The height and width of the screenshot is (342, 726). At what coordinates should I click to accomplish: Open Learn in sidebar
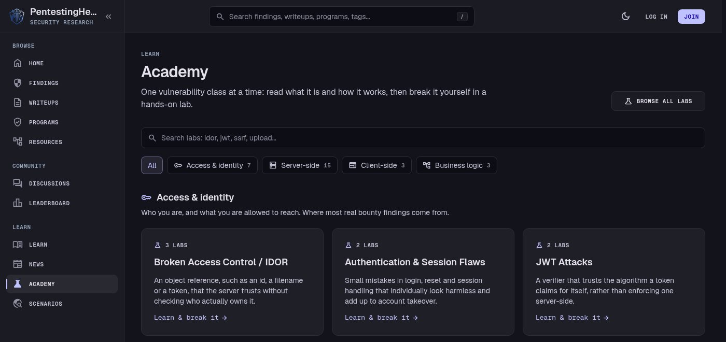point(62,245)
